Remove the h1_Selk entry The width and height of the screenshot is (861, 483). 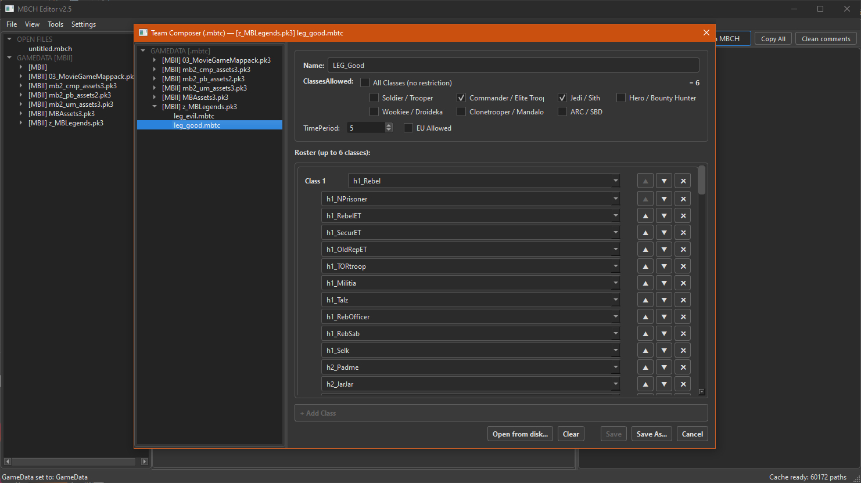click(x=683, y=350)
